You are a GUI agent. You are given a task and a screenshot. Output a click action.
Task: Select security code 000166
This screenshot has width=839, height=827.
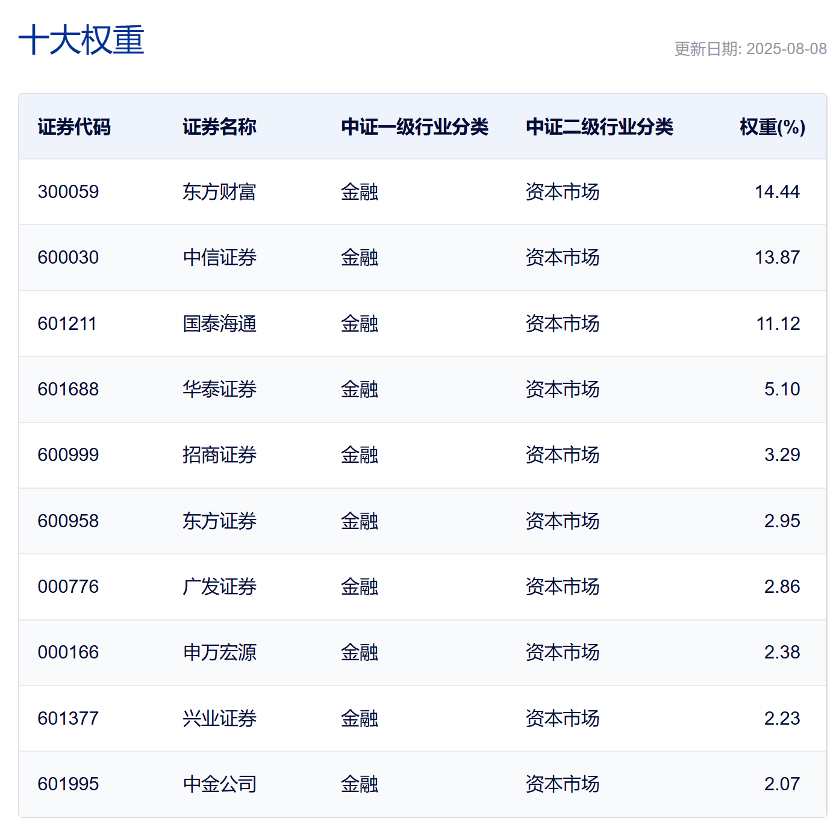coord(68,652)
